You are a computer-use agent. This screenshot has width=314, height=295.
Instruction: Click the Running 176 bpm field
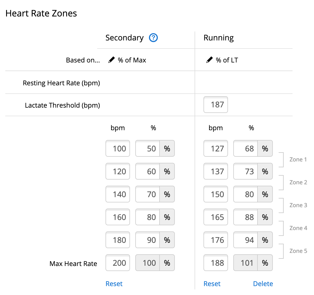(216, 240)
